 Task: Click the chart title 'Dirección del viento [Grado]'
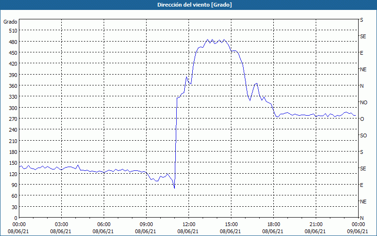(195, 5)
